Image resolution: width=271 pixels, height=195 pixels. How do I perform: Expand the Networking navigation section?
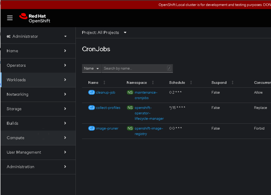(x=38, y=94)
